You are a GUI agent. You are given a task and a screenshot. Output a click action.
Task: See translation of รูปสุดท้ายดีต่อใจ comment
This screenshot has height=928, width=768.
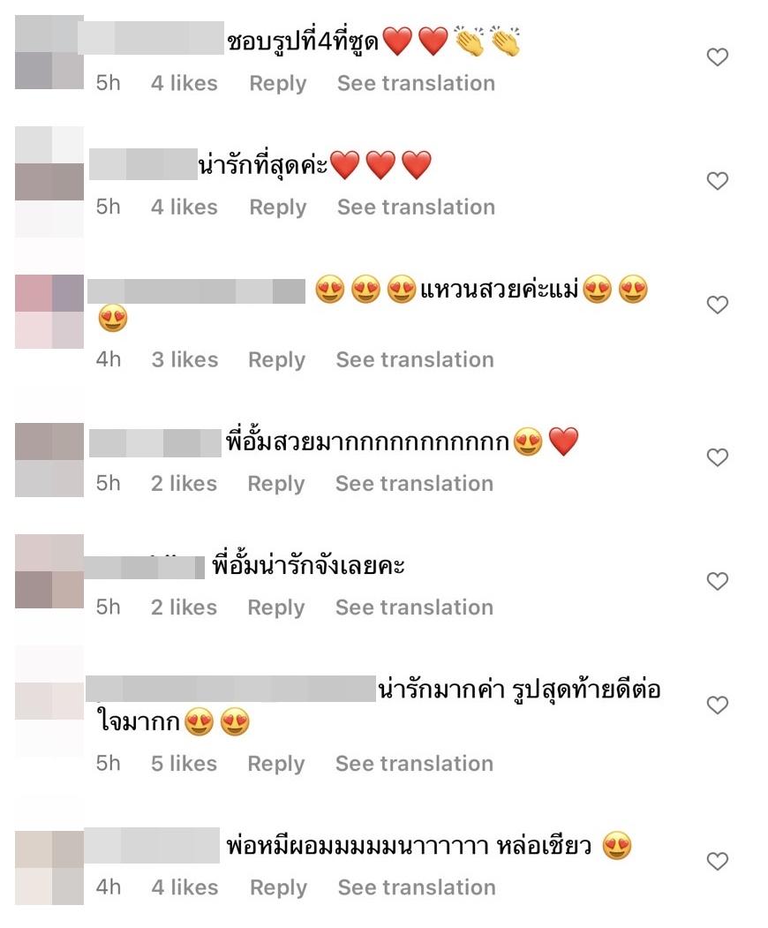click(x=414, y=764)
